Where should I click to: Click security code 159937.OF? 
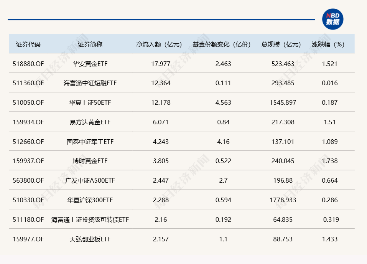(28, 161)
